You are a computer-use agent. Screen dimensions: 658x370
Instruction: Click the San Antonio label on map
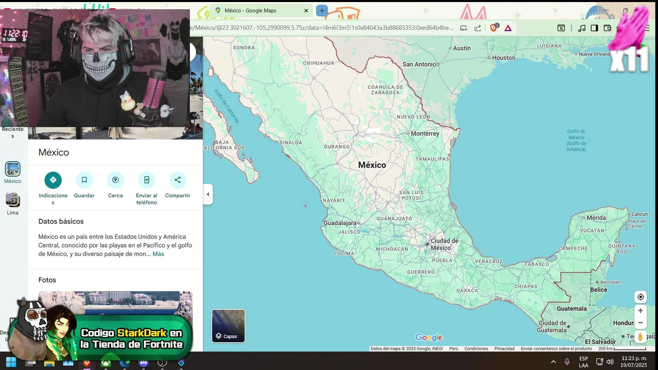pyautogui.click(x=419, y=64)
